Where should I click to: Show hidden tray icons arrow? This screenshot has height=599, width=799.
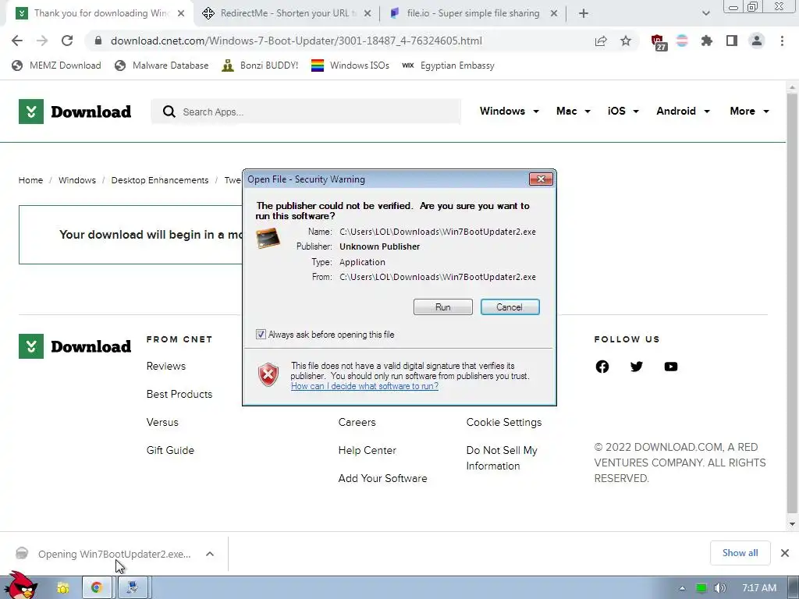click(x=682, y=588)
